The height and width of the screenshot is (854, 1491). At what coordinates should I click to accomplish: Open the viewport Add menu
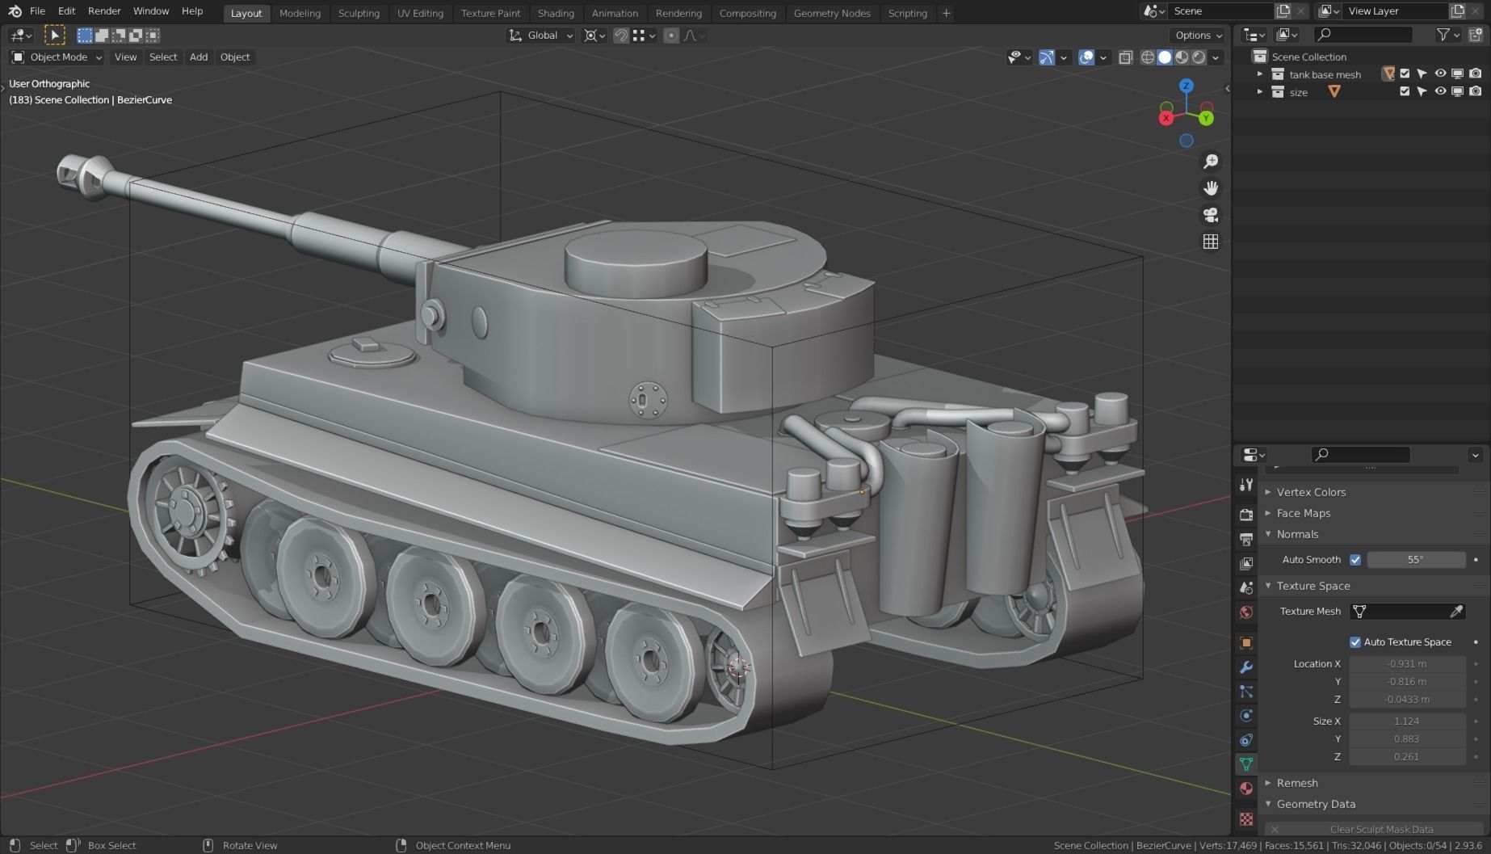[x=198, y=57]
